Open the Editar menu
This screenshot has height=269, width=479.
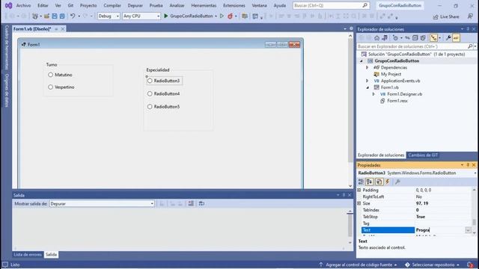(43, 5)
